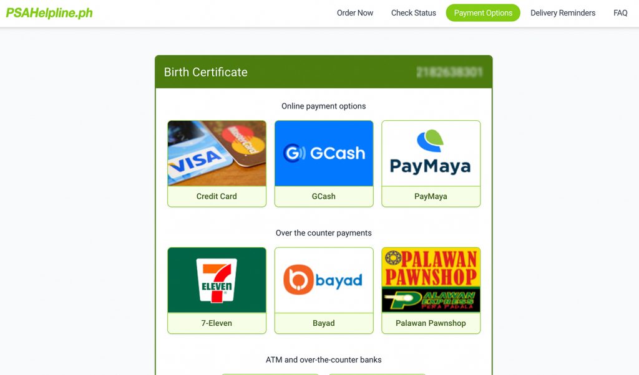Go to Check Status page
The image size is (639, 375).
pyautogui.click(x=414, y=13)
